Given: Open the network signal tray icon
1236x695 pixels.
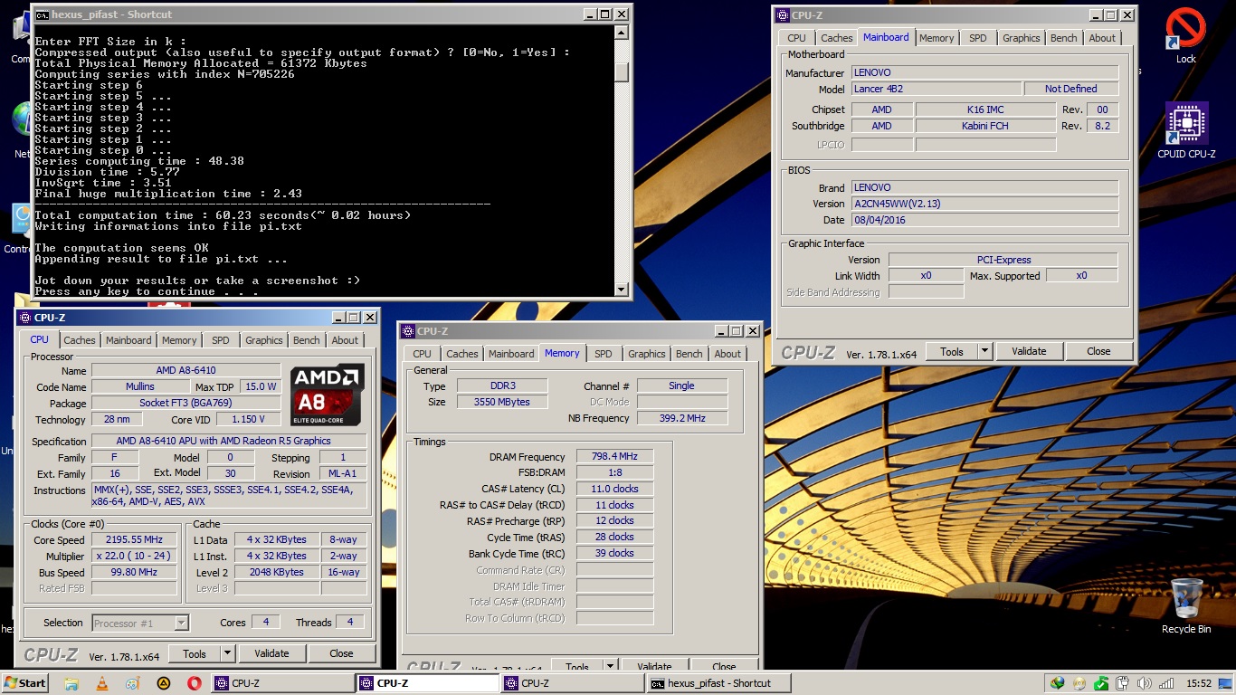Looking at the screenshot, I should tap(1166, 683).
